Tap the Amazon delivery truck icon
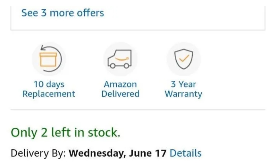This screenshot has height=165, width=278. click(x=120, y=59)
